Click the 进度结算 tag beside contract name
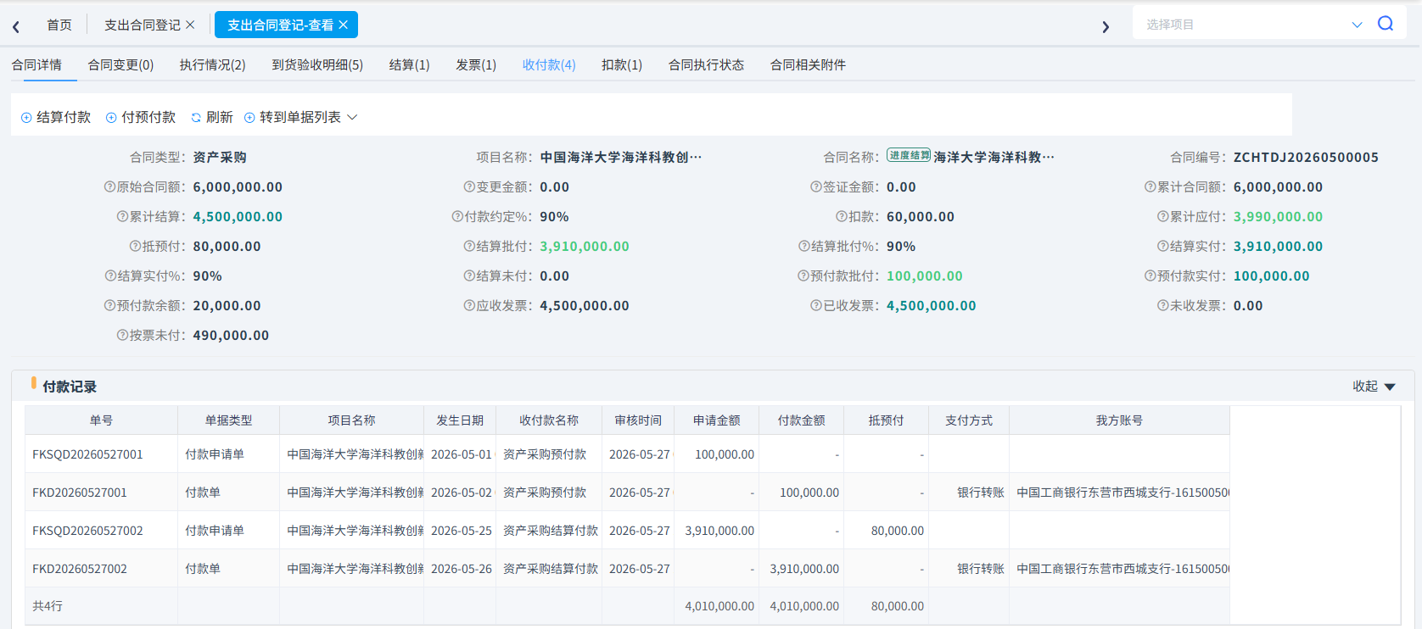This screenshot has width=1422, height=629. (x=909, y=155)
